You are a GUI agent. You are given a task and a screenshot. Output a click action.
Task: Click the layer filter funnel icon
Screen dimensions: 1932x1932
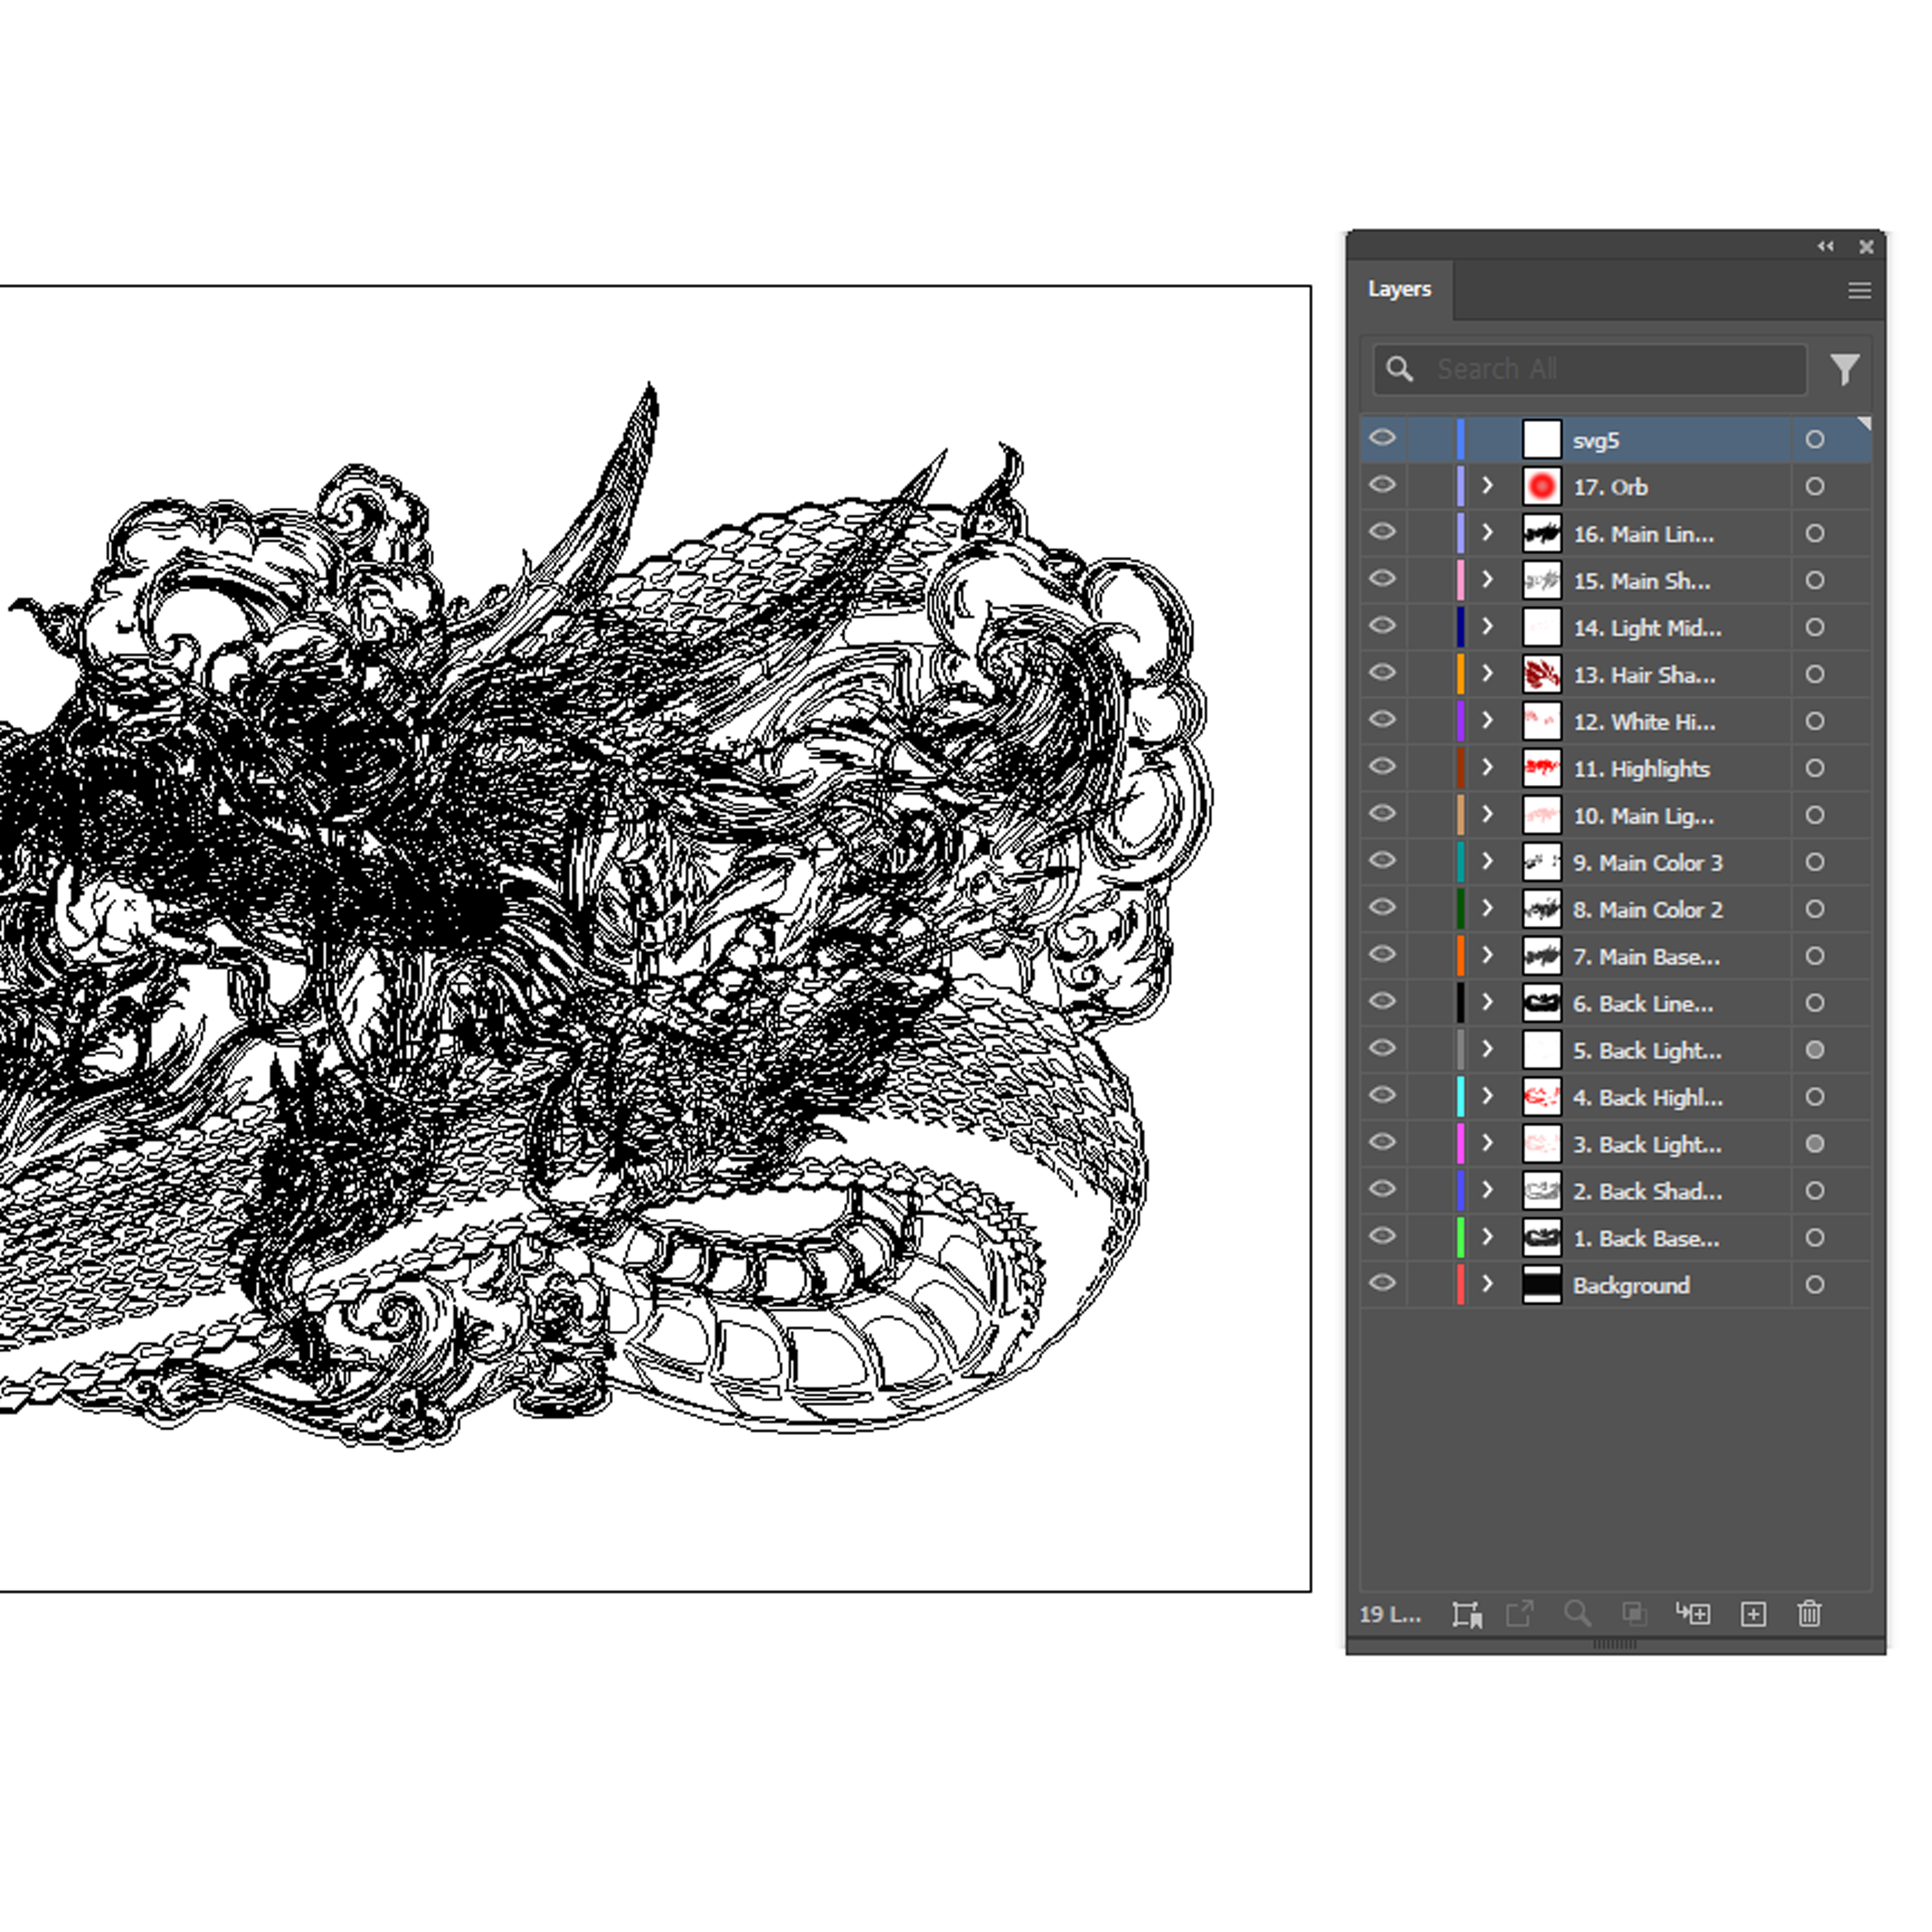[1845, 369]
